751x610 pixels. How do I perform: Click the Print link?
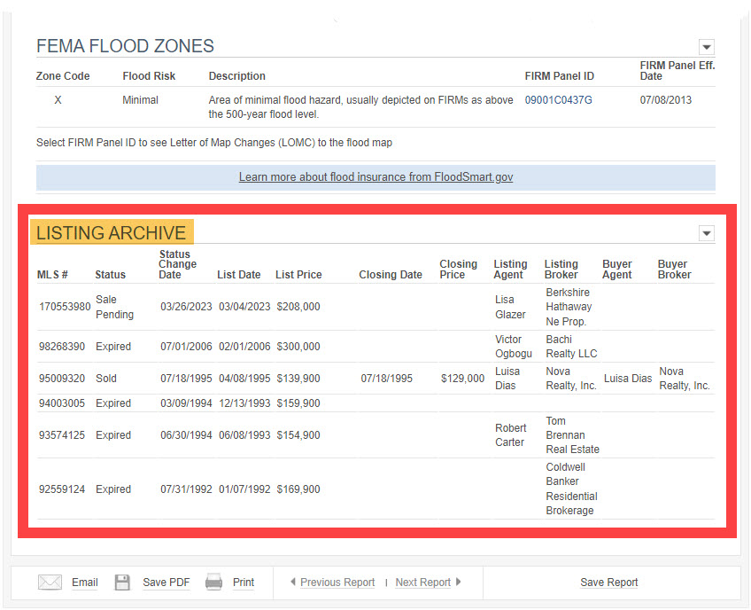coord(244,583)
